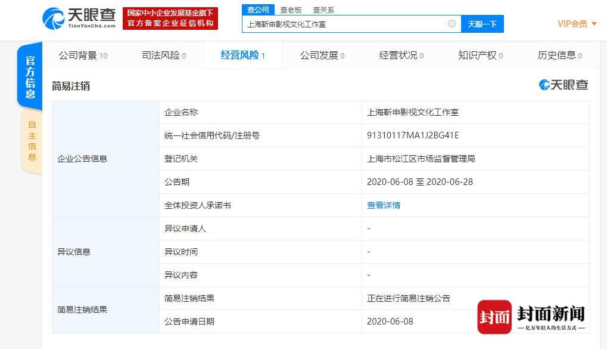The height and width of the screenshot is (349, 607).
Task: Switch to the 查老板 search tab
Action: point(291,10)
